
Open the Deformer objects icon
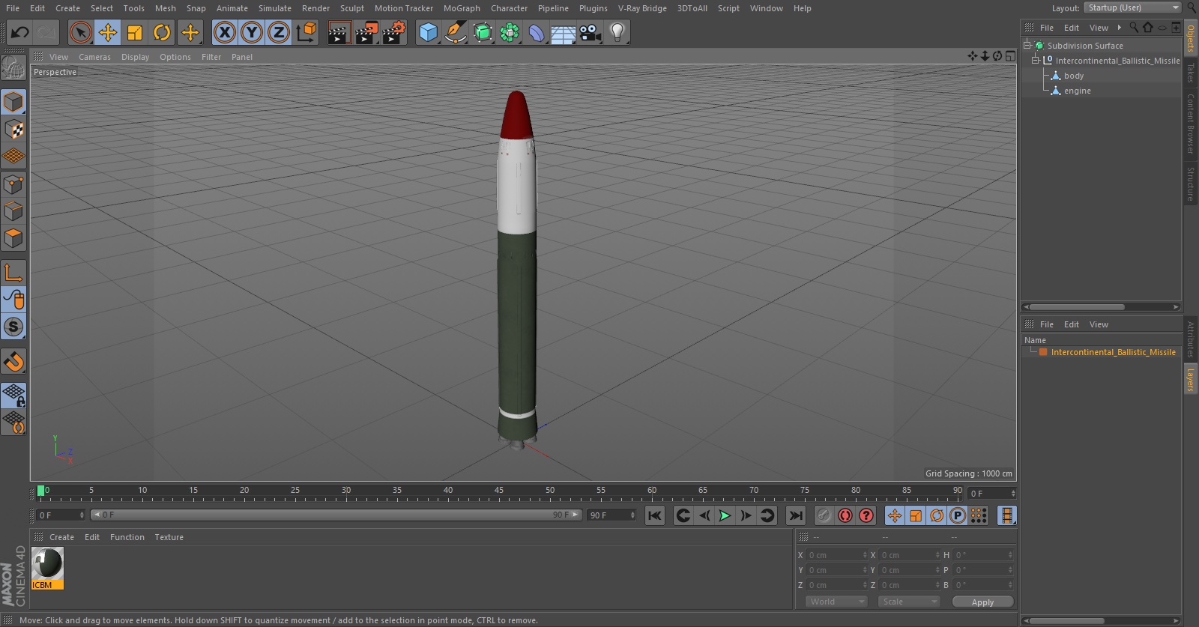click(537, 32)
